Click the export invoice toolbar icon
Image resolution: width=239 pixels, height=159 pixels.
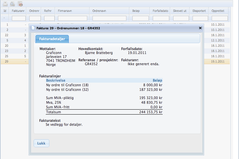5,4
